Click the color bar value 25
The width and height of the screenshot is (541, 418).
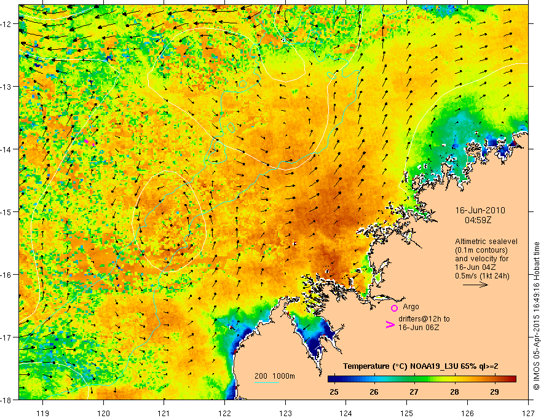334,392
